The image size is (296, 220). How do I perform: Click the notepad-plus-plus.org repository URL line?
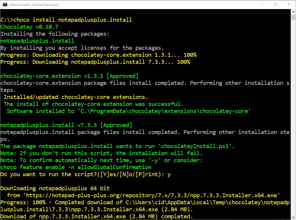(143, 195)
